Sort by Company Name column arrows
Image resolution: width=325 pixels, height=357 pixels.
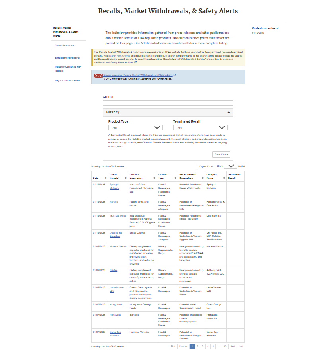(224, 178)
